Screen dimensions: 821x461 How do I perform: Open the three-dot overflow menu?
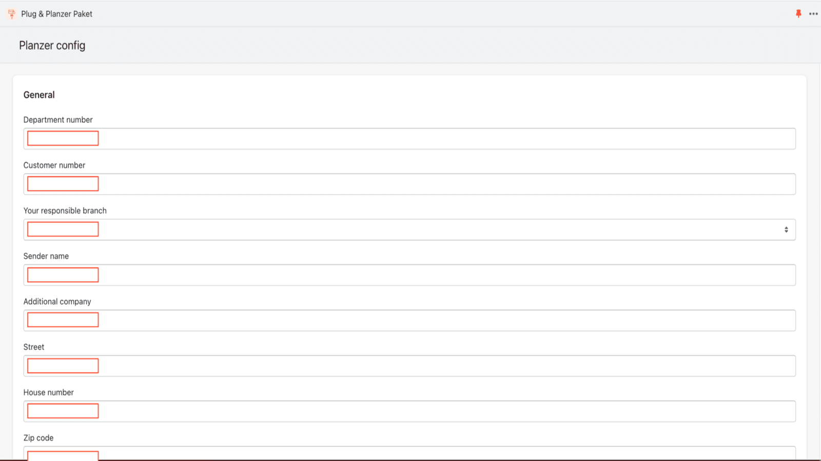pos(813,14)
